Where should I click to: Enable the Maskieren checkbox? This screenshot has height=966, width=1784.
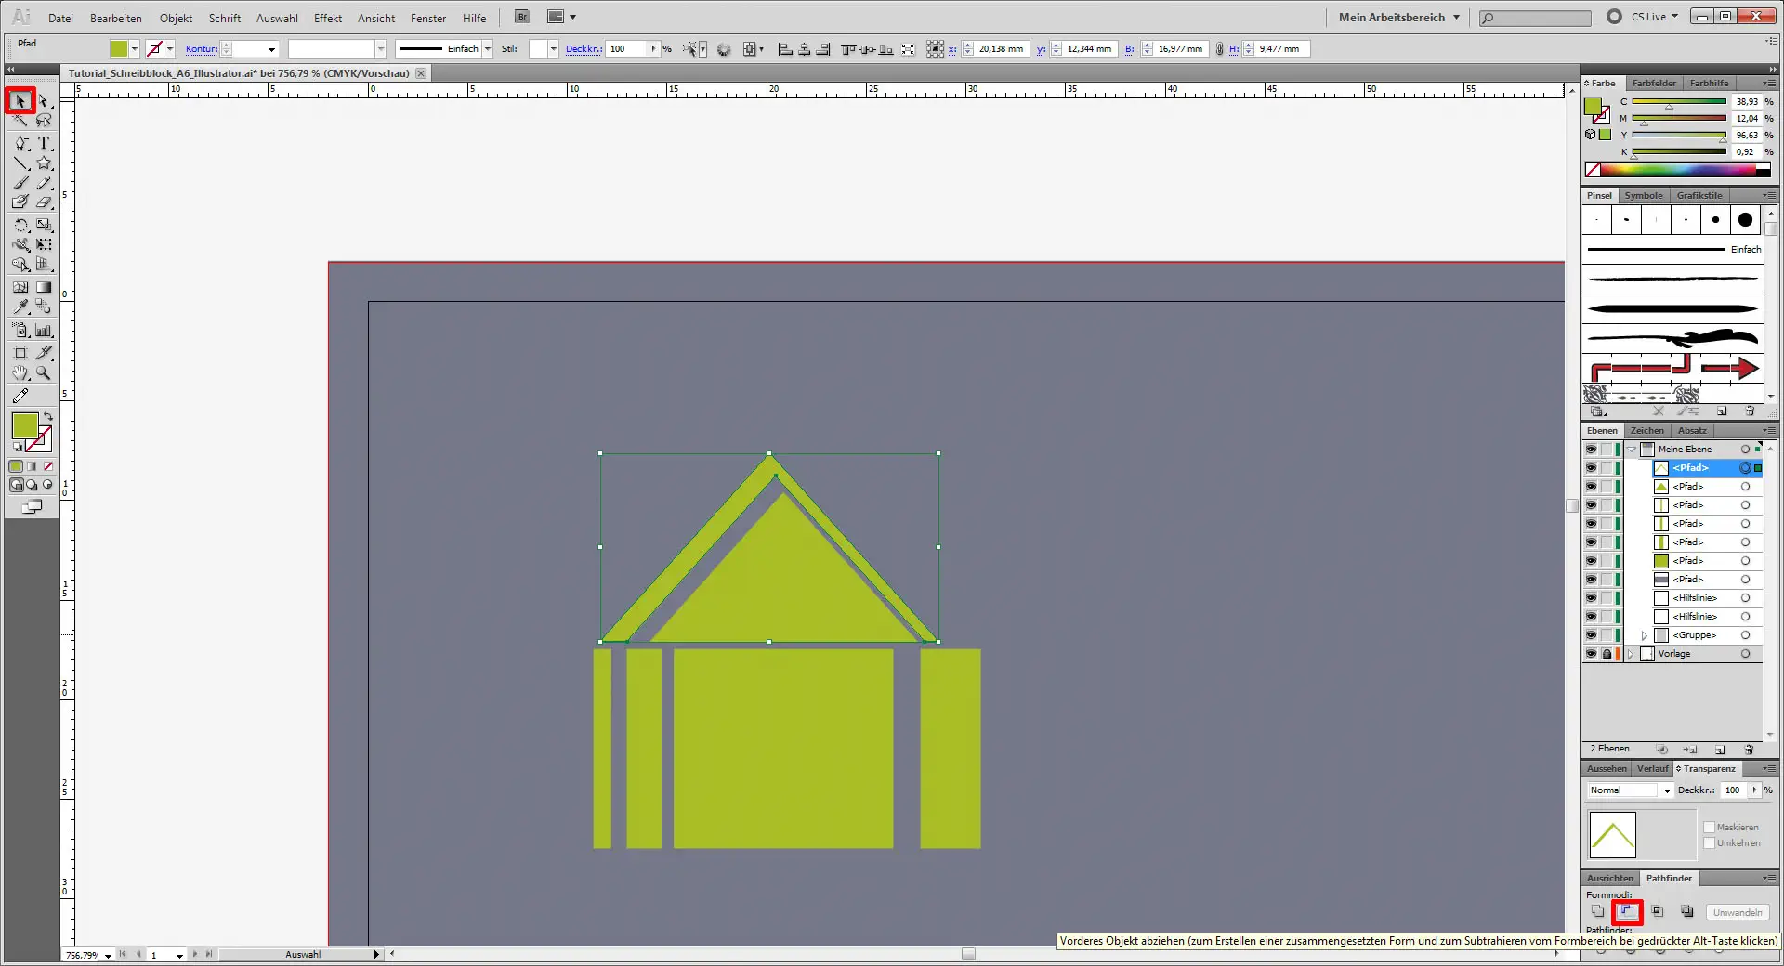(x=1711, y=827)
